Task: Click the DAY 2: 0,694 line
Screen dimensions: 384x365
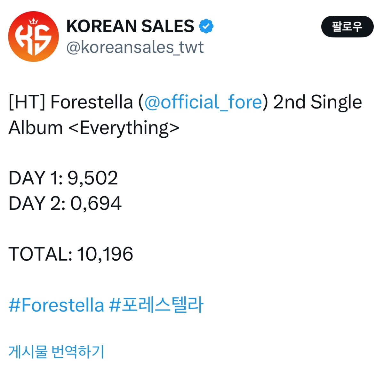Action: (65, 204)
